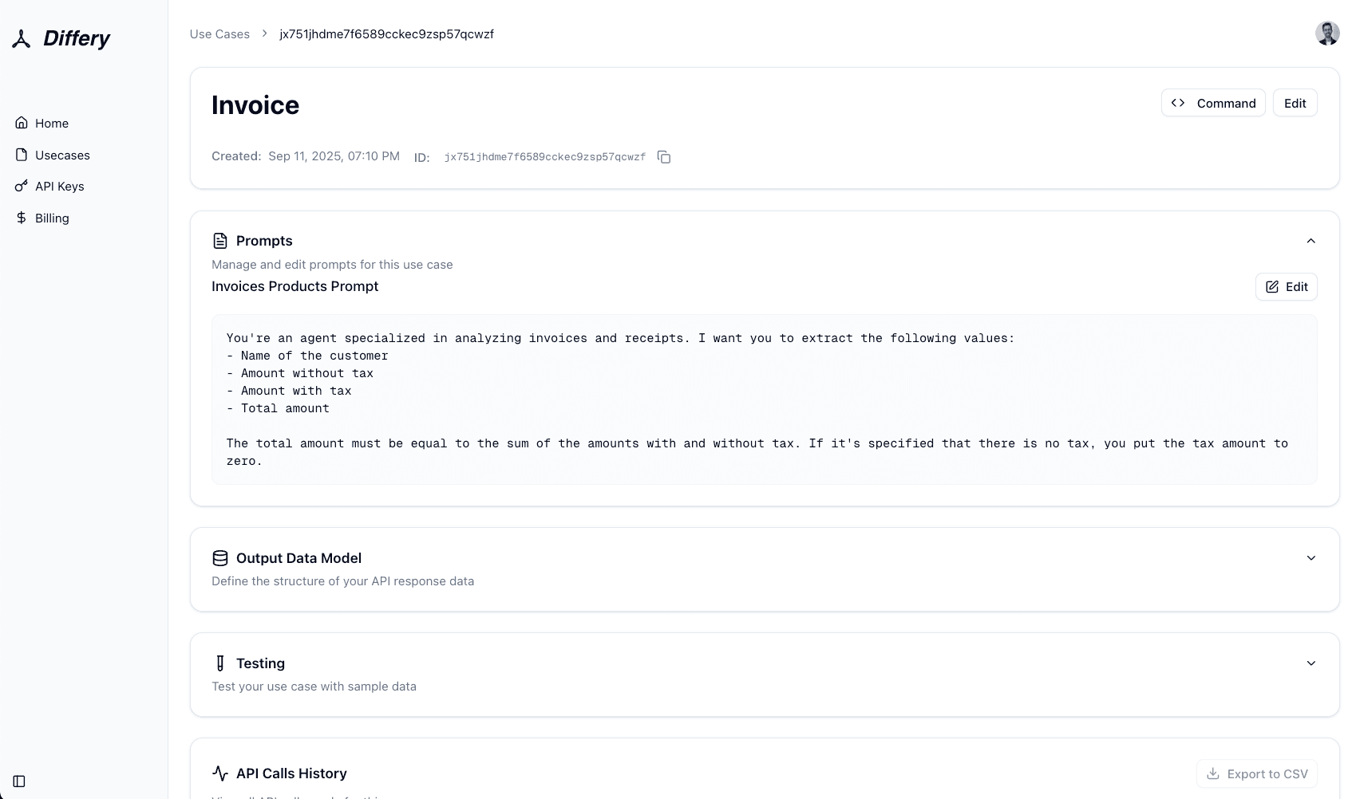
Task: Open the user profile avatar
Action: point(1327,33)
